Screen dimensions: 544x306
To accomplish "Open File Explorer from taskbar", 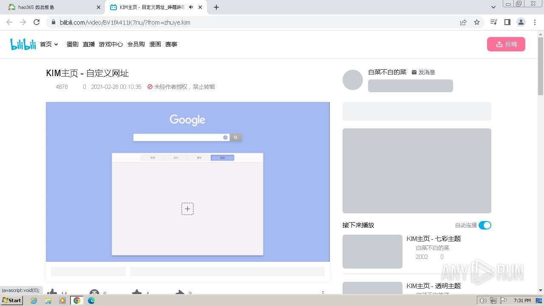I will pyautogui.click(x=48, y=300).
